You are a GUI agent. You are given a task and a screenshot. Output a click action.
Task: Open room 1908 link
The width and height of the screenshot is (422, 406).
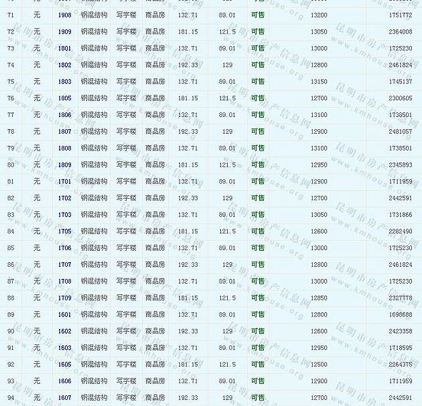click(64, 15)
